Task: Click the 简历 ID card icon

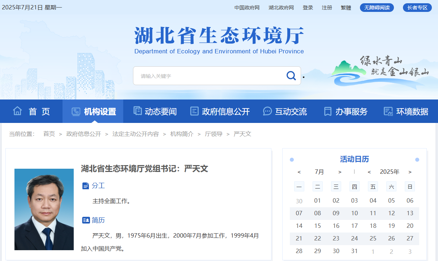Action: (86, 220)
